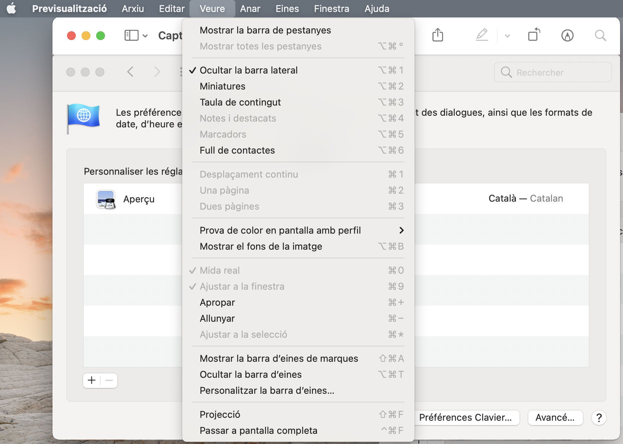Click the Aperçu app icon in list
The width and height of the screenshot is (623, 444).
(106, 199)
